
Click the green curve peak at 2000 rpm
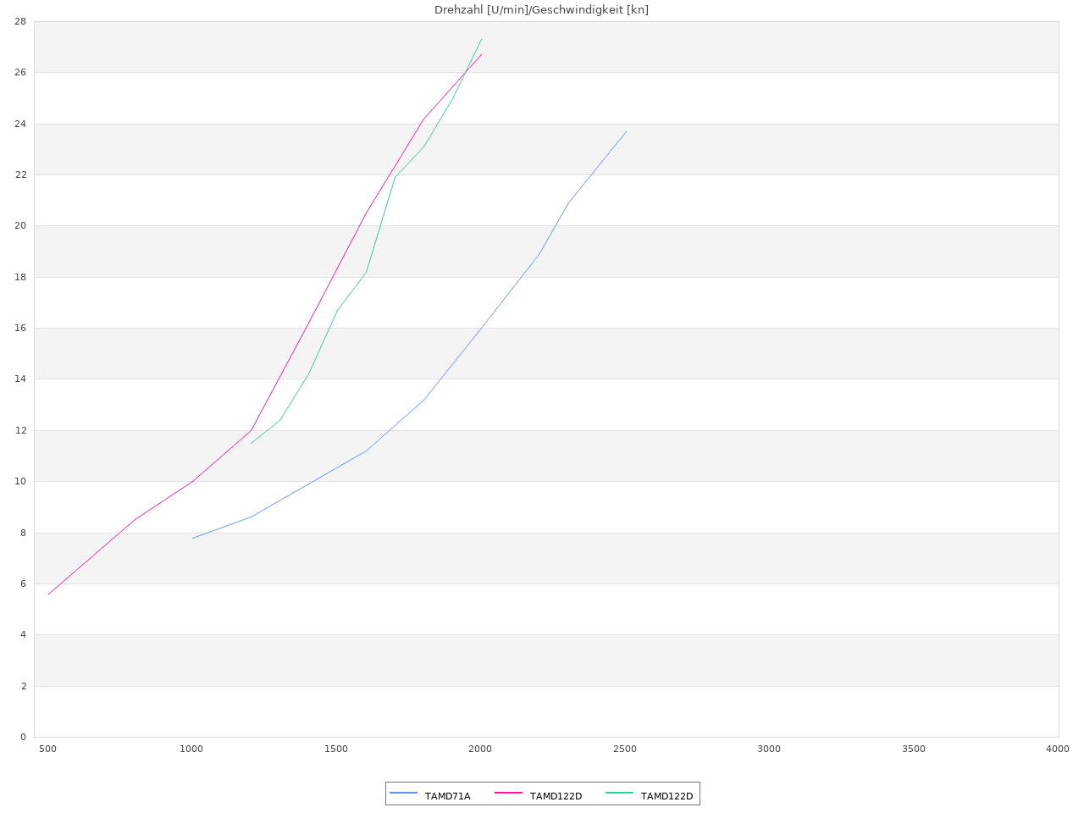(481, 39)
